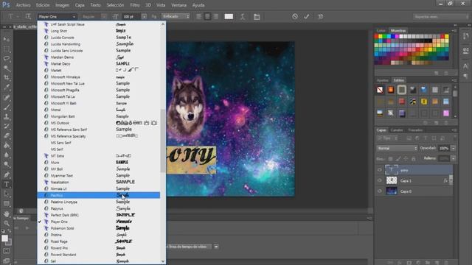
Task: Open the Filtro menu
Action: point(134,5)
